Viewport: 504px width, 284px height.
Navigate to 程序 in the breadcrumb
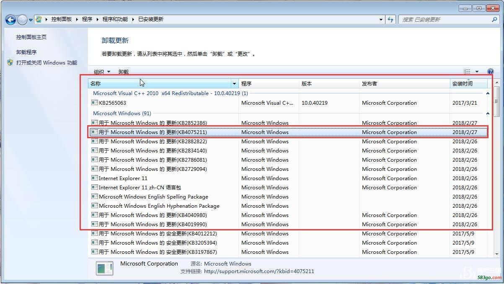point(87,19)
